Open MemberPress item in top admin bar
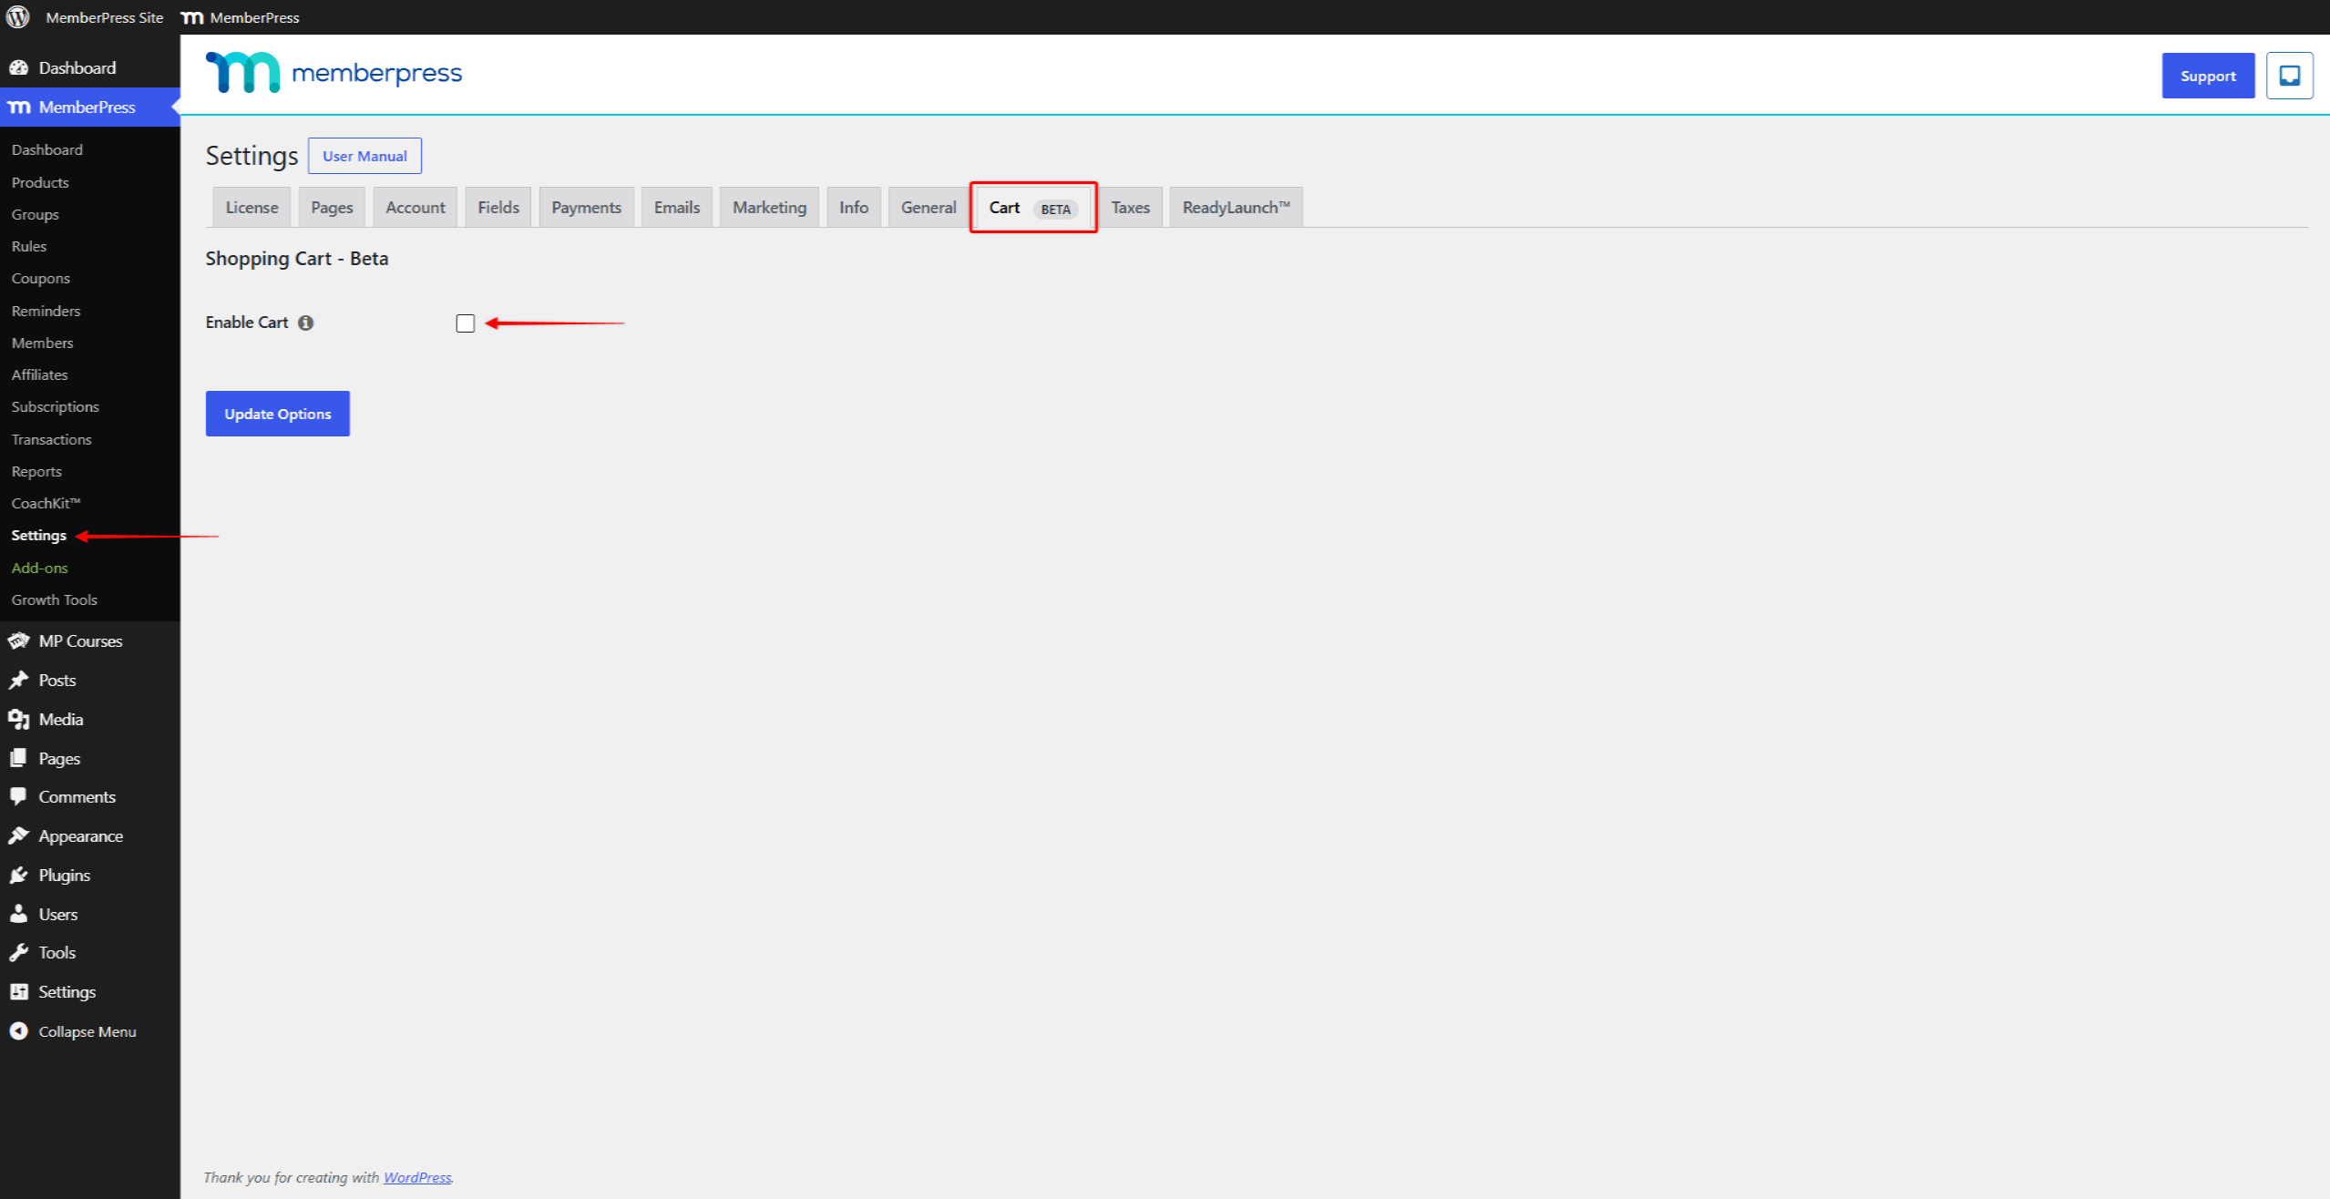This screenshot has width=2330, height=1199. coord(241,17)
